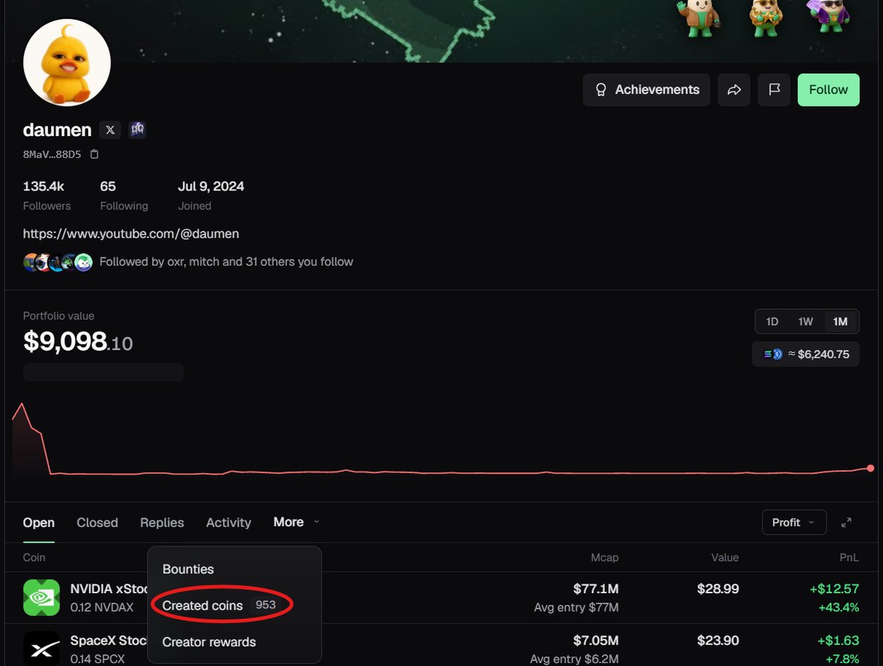Click the SpaceX Stock coin logo
883x666 pixels.
[x=41, y=648]
